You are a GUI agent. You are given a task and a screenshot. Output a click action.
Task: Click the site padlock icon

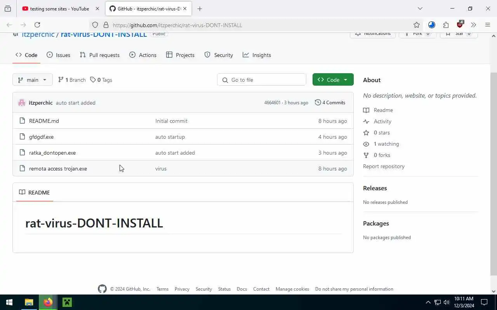[106, 25]
